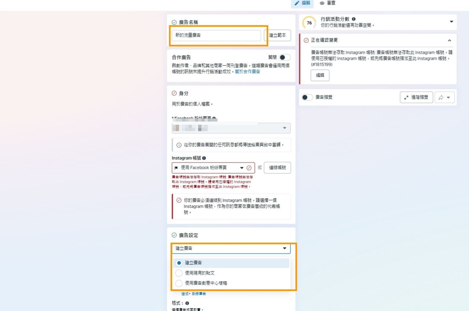Click the 建立範本 button

click(277, 35)
